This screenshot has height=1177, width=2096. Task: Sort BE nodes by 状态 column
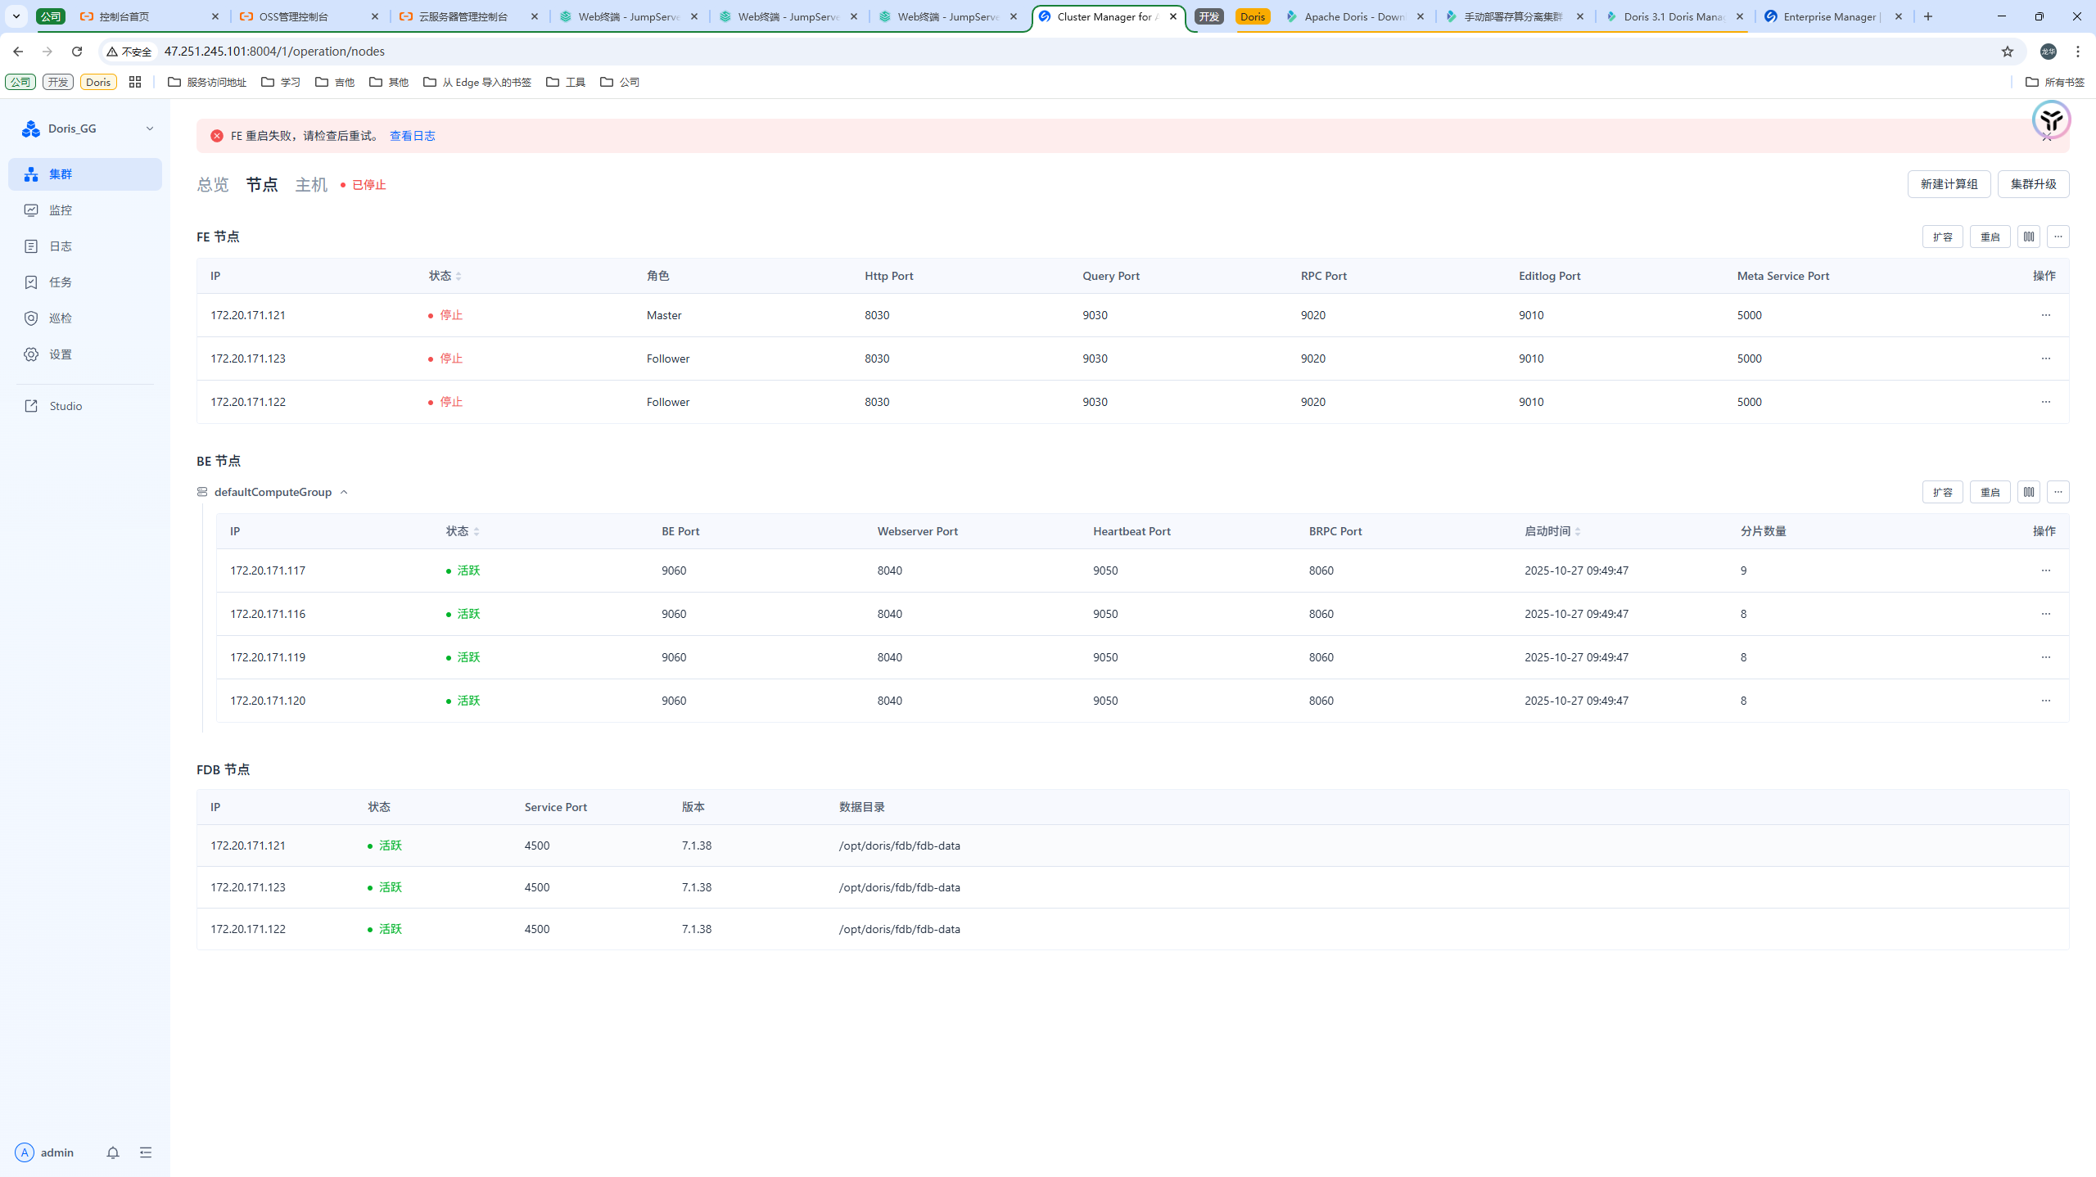476,531
